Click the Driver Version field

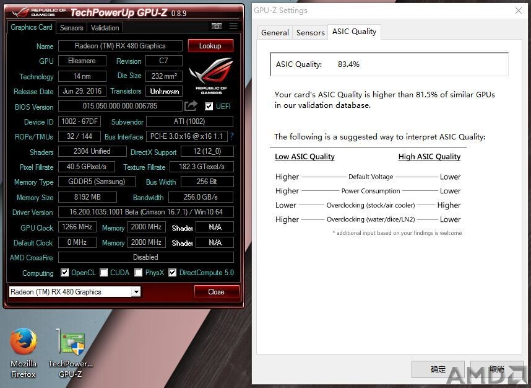pyautogui.click(x=146, y=212)
